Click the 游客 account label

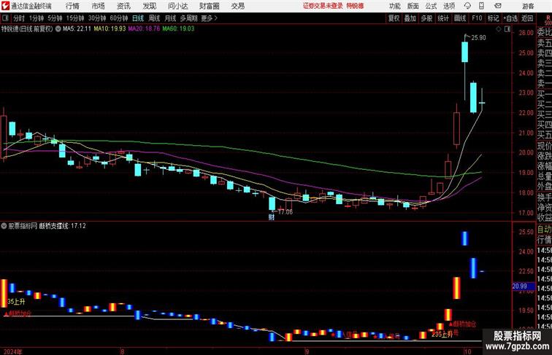(528, 6)
